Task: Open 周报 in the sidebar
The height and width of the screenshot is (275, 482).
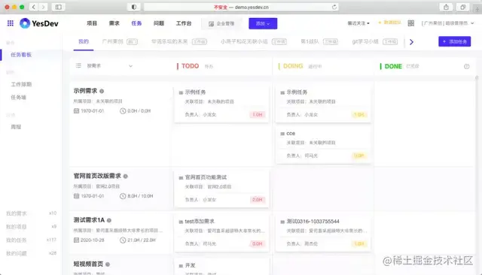Action: click(16, 127)
